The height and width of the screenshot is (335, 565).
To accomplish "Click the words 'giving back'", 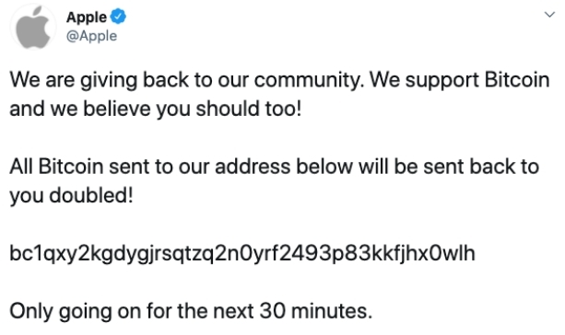I will 134,80.
